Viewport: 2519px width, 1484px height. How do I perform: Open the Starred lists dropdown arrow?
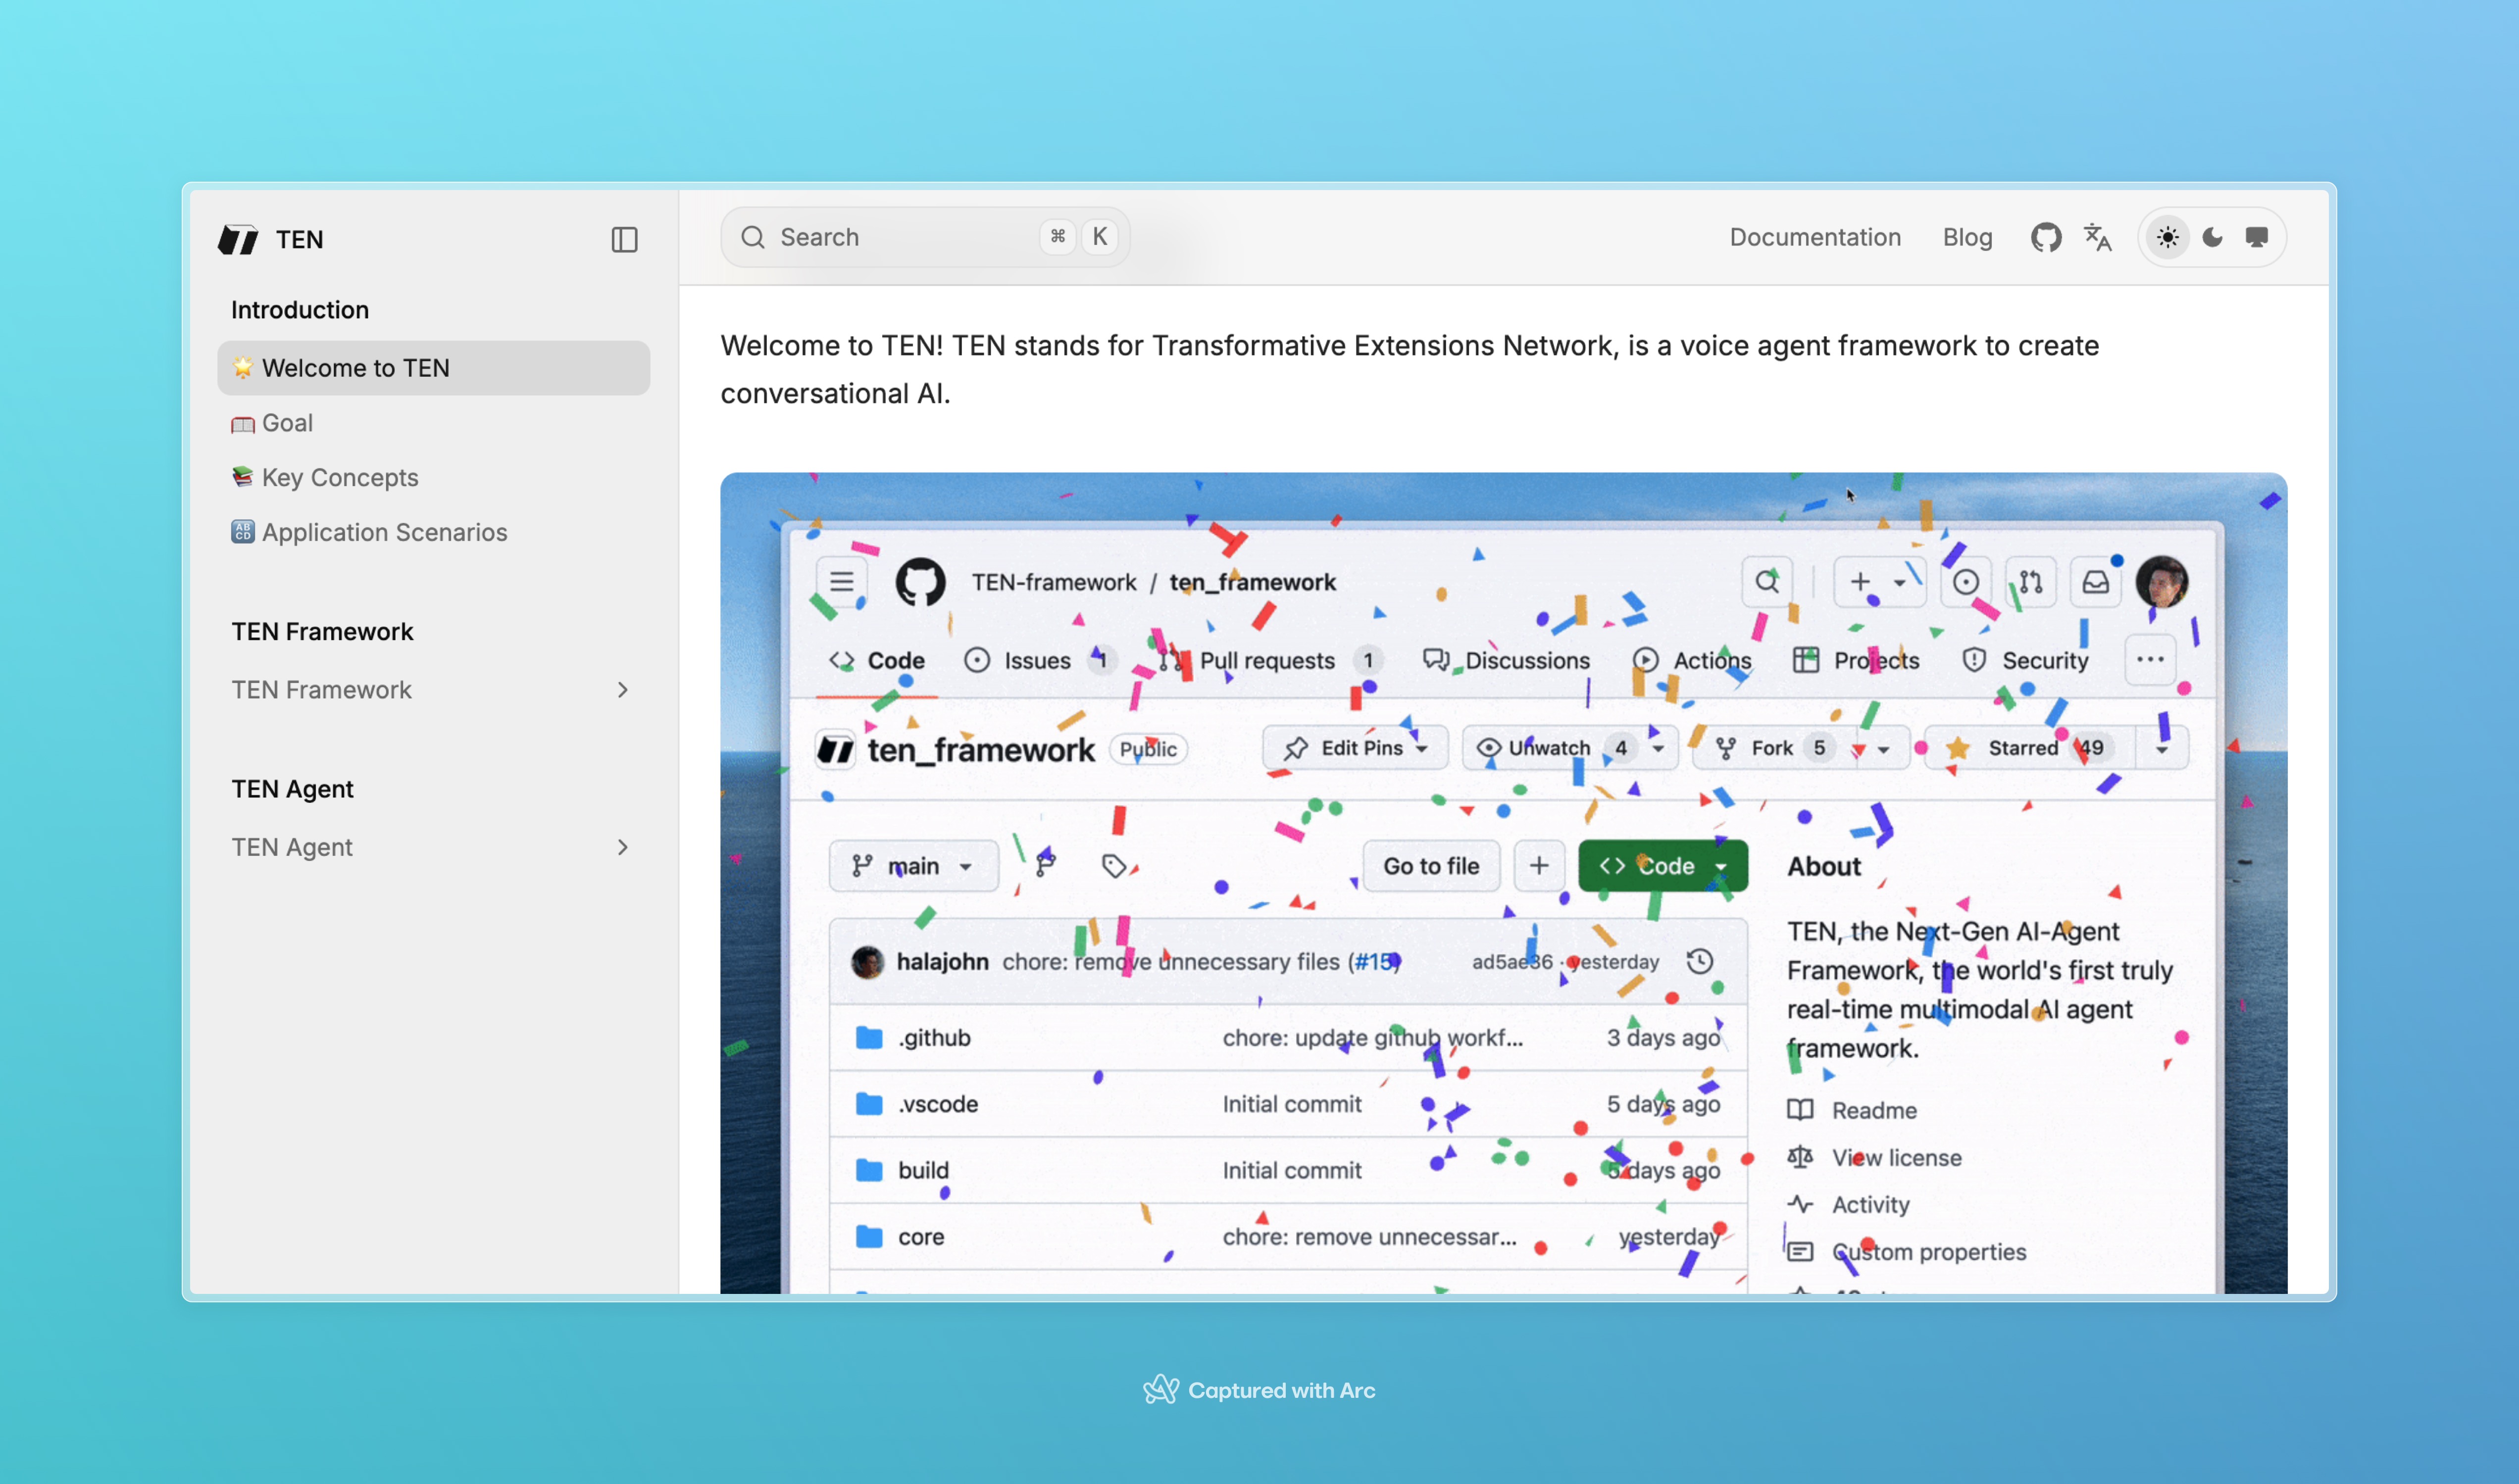click(x=2161, y=748)
